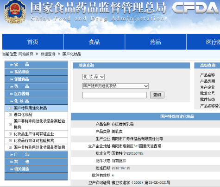Open the 食品 sidebar section

click(36, 65)
